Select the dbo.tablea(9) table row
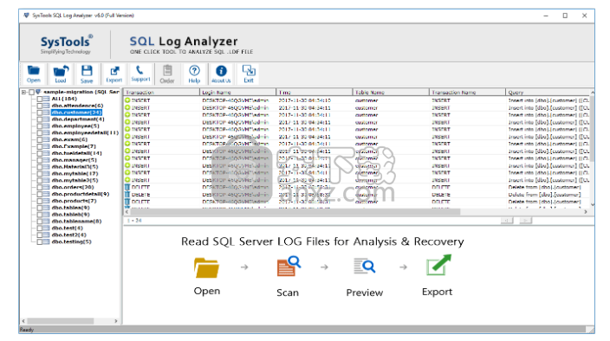 point(70,208)
